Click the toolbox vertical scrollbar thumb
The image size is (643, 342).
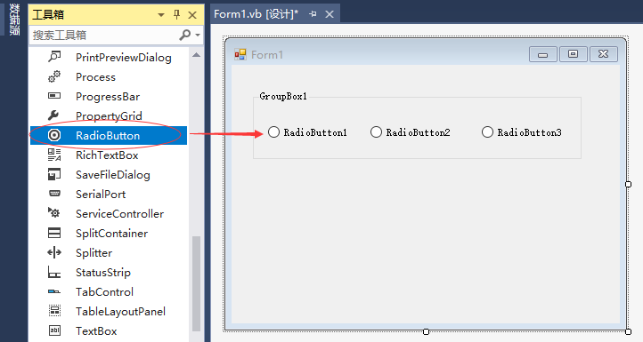pyautogui.click(x=197, y=284)
